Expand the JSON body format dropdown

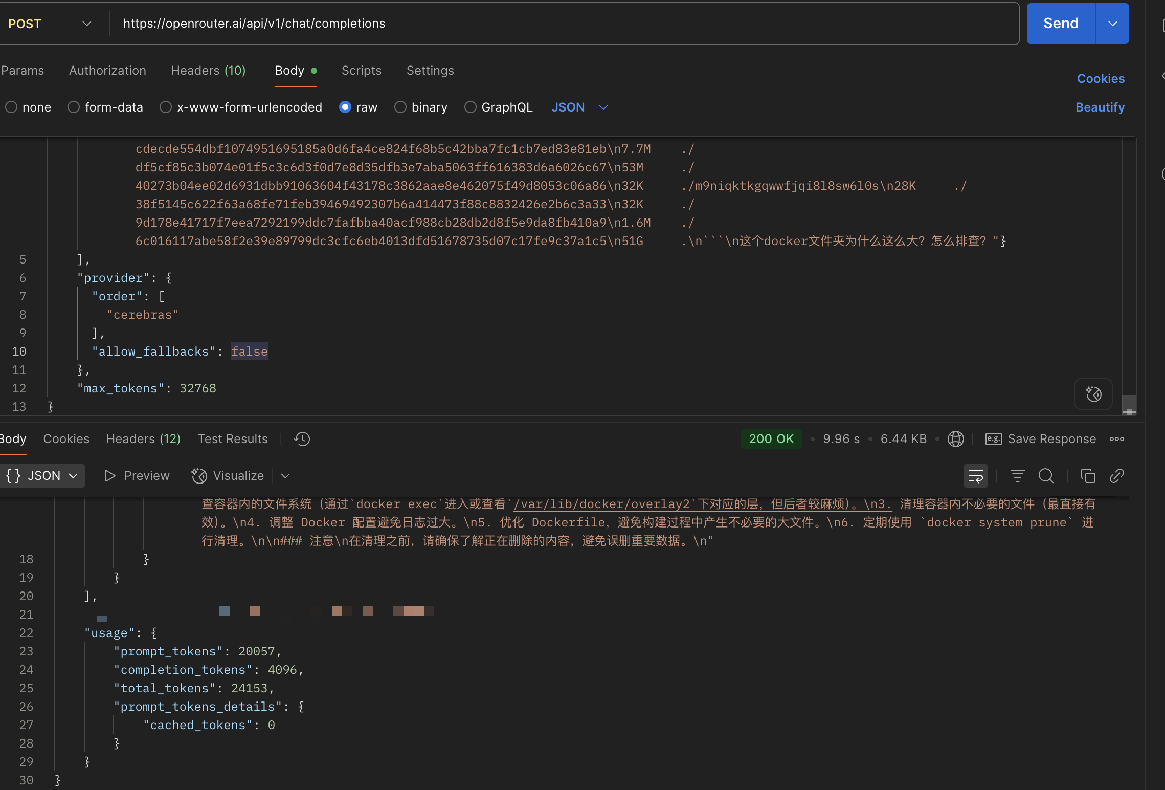coord(579,107)
